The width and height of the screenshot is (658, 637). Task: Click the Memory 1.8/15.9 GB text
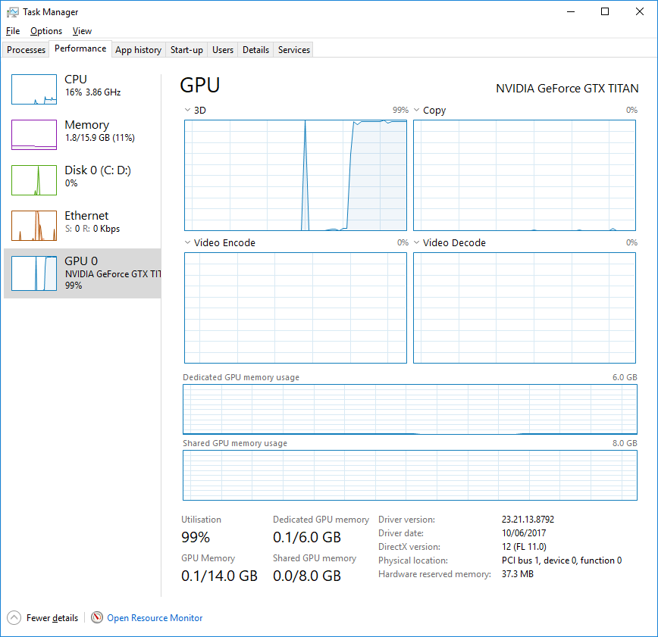(x=100, y=138)
